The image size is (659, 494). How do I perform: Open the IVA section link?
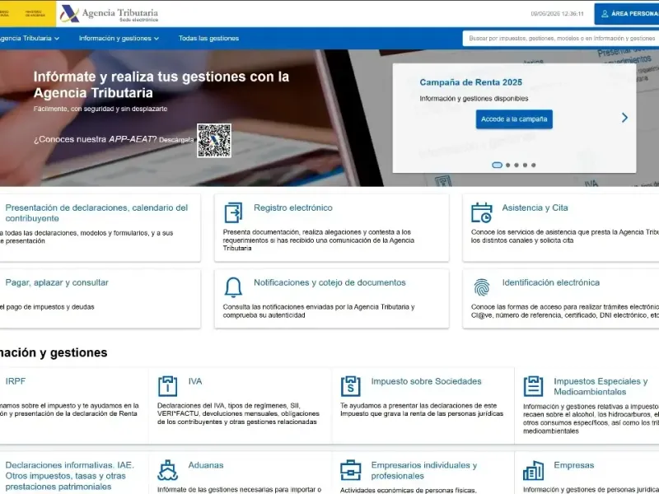[195, 381]
